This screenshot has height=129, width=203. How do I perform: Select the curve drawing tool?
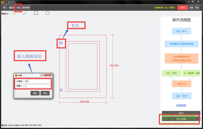[25, 13]
